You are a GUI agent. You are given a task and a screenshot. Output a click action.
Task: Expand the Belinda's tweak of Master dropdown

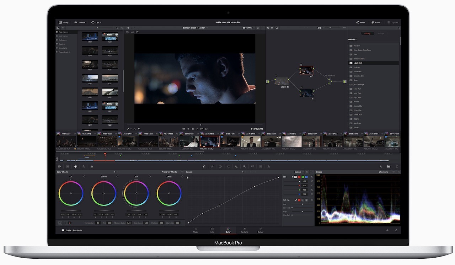[194, 28]
